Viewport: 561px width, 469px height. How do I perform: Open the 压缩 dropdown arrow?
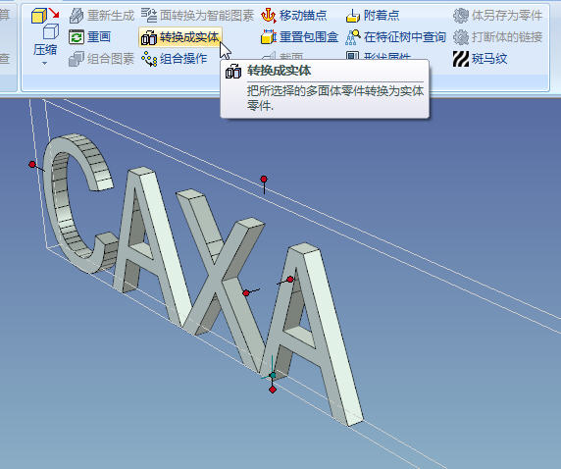[x=45, y=64]
